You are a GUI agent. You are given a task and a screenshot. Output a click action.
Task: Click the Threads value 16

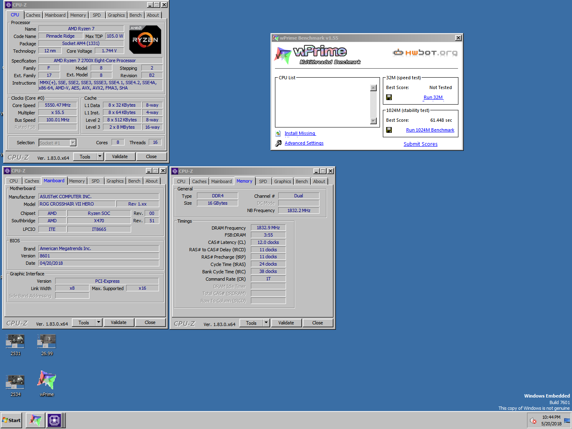(155, 142)
